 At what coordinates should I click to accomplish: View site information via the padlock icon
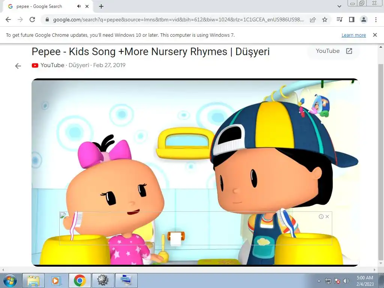47,19
